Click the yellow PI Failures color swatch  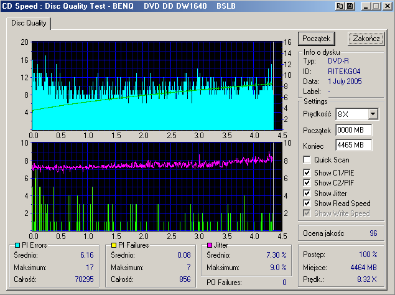pos(114,245)
